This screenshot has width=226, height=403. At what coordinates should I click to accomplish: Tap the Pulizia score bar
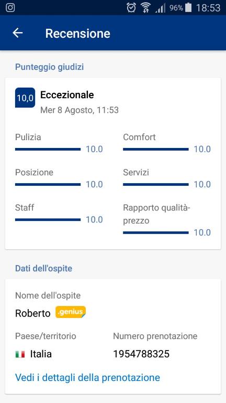click(x=48, y=150)
